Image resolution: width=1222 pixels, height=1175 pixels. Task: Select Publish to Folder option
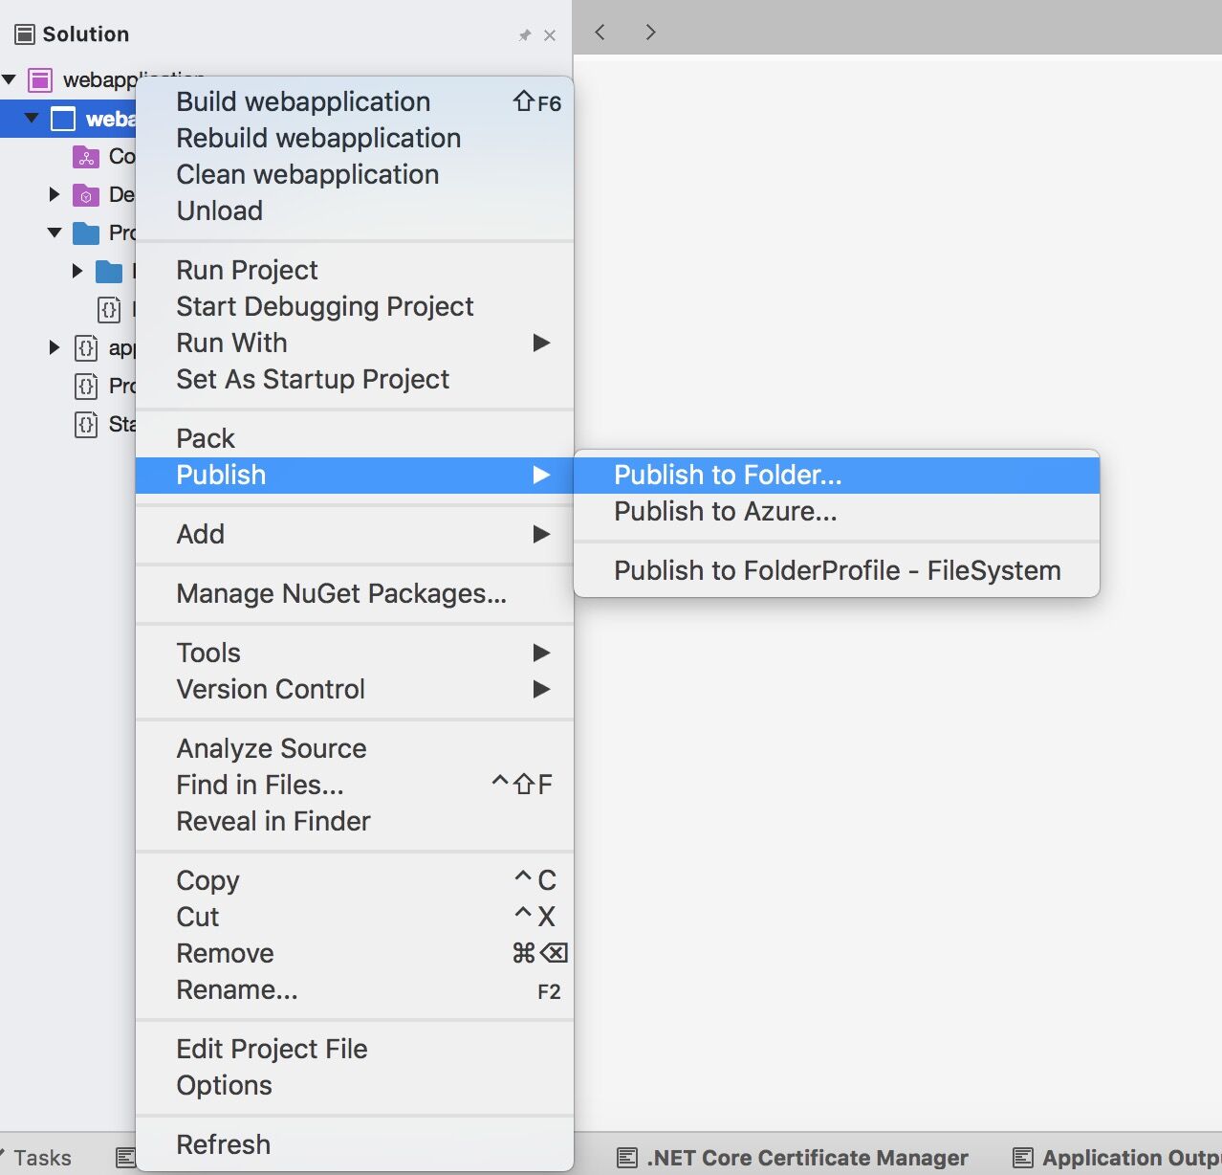tap(728, 476)
